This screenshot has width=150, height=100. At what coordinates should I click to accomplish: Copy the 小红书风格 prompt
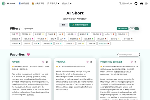click(91, 62)
